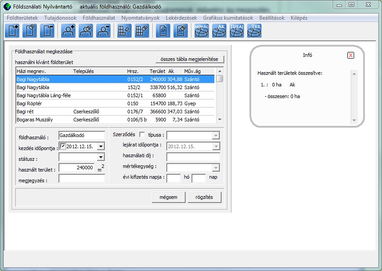Open the státusz dropdown
382x271 pixels.
(x=101, y=157)
